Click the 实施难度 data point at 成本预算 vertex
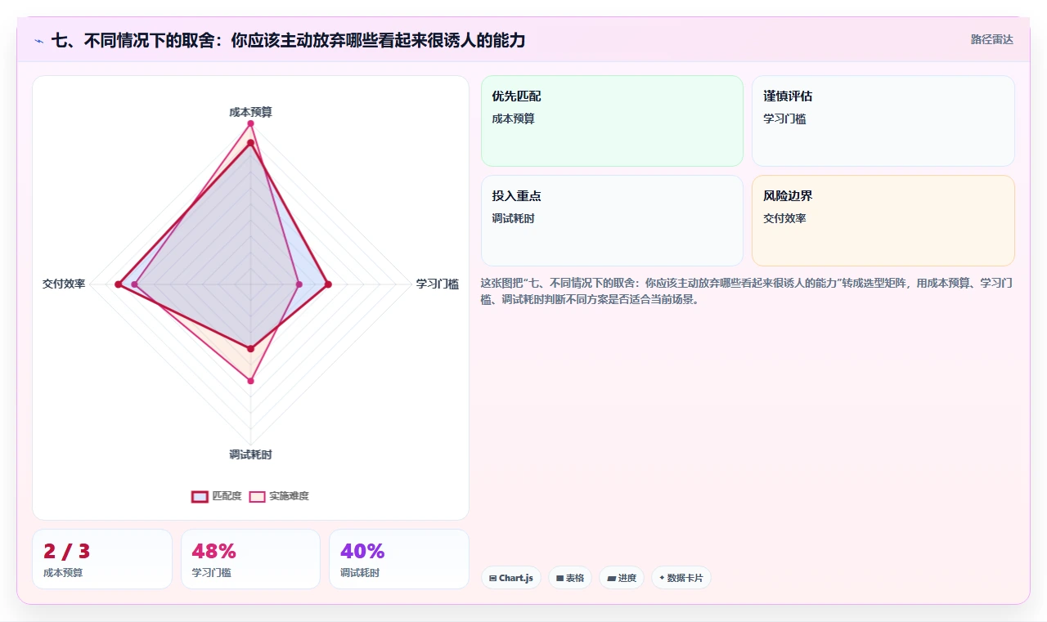The height and width of the screenshot is (622, 1047). point(250,123)
